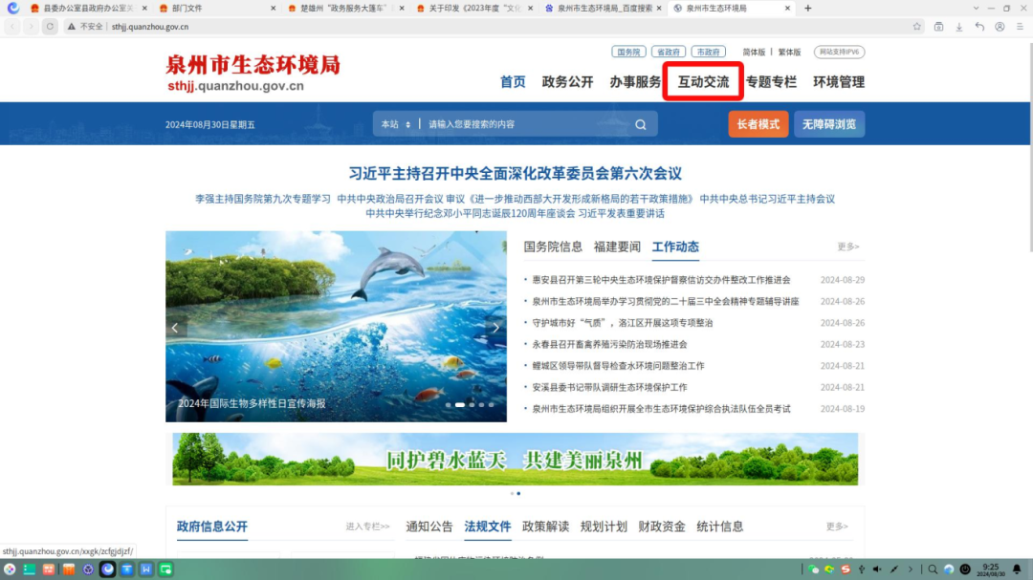Open news 永春县召开畜禽养殖污染防治现场推进会
The width and height of the screenshot is (1033, 580).
(x=609, y=344)
